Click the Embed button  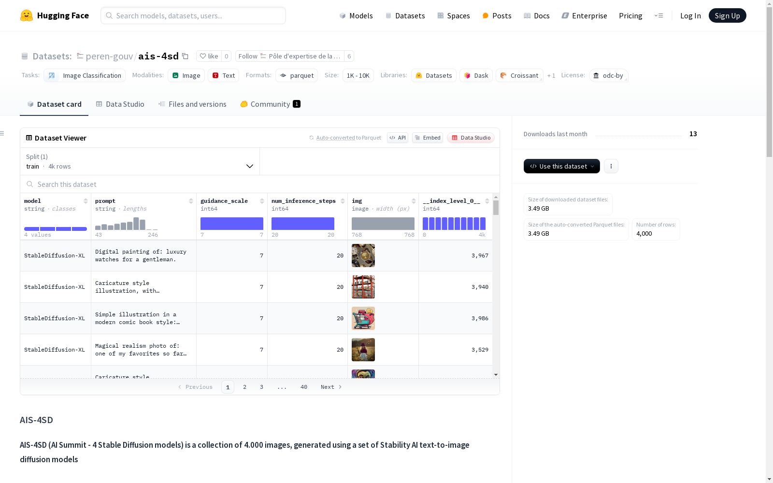(x=428, y=138)
